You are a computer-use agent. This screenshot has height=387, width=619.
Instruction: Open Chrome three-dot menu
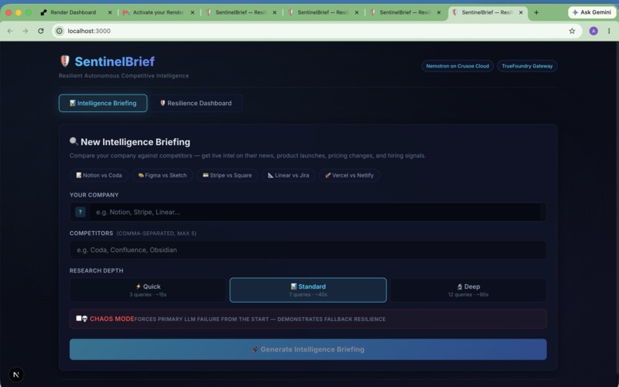(x=609, y=31)
